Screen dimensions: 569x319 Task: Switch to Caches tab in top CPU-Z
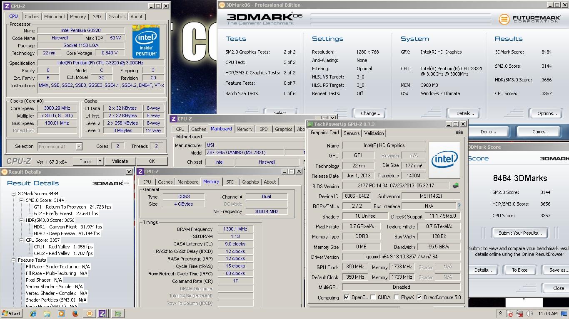(32, 17)
